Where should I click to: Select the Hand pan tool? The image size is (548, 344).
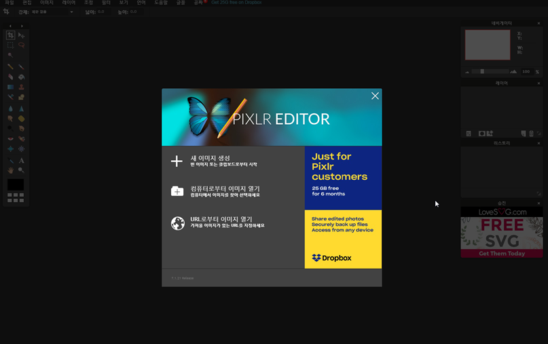[x=10, y=170]
